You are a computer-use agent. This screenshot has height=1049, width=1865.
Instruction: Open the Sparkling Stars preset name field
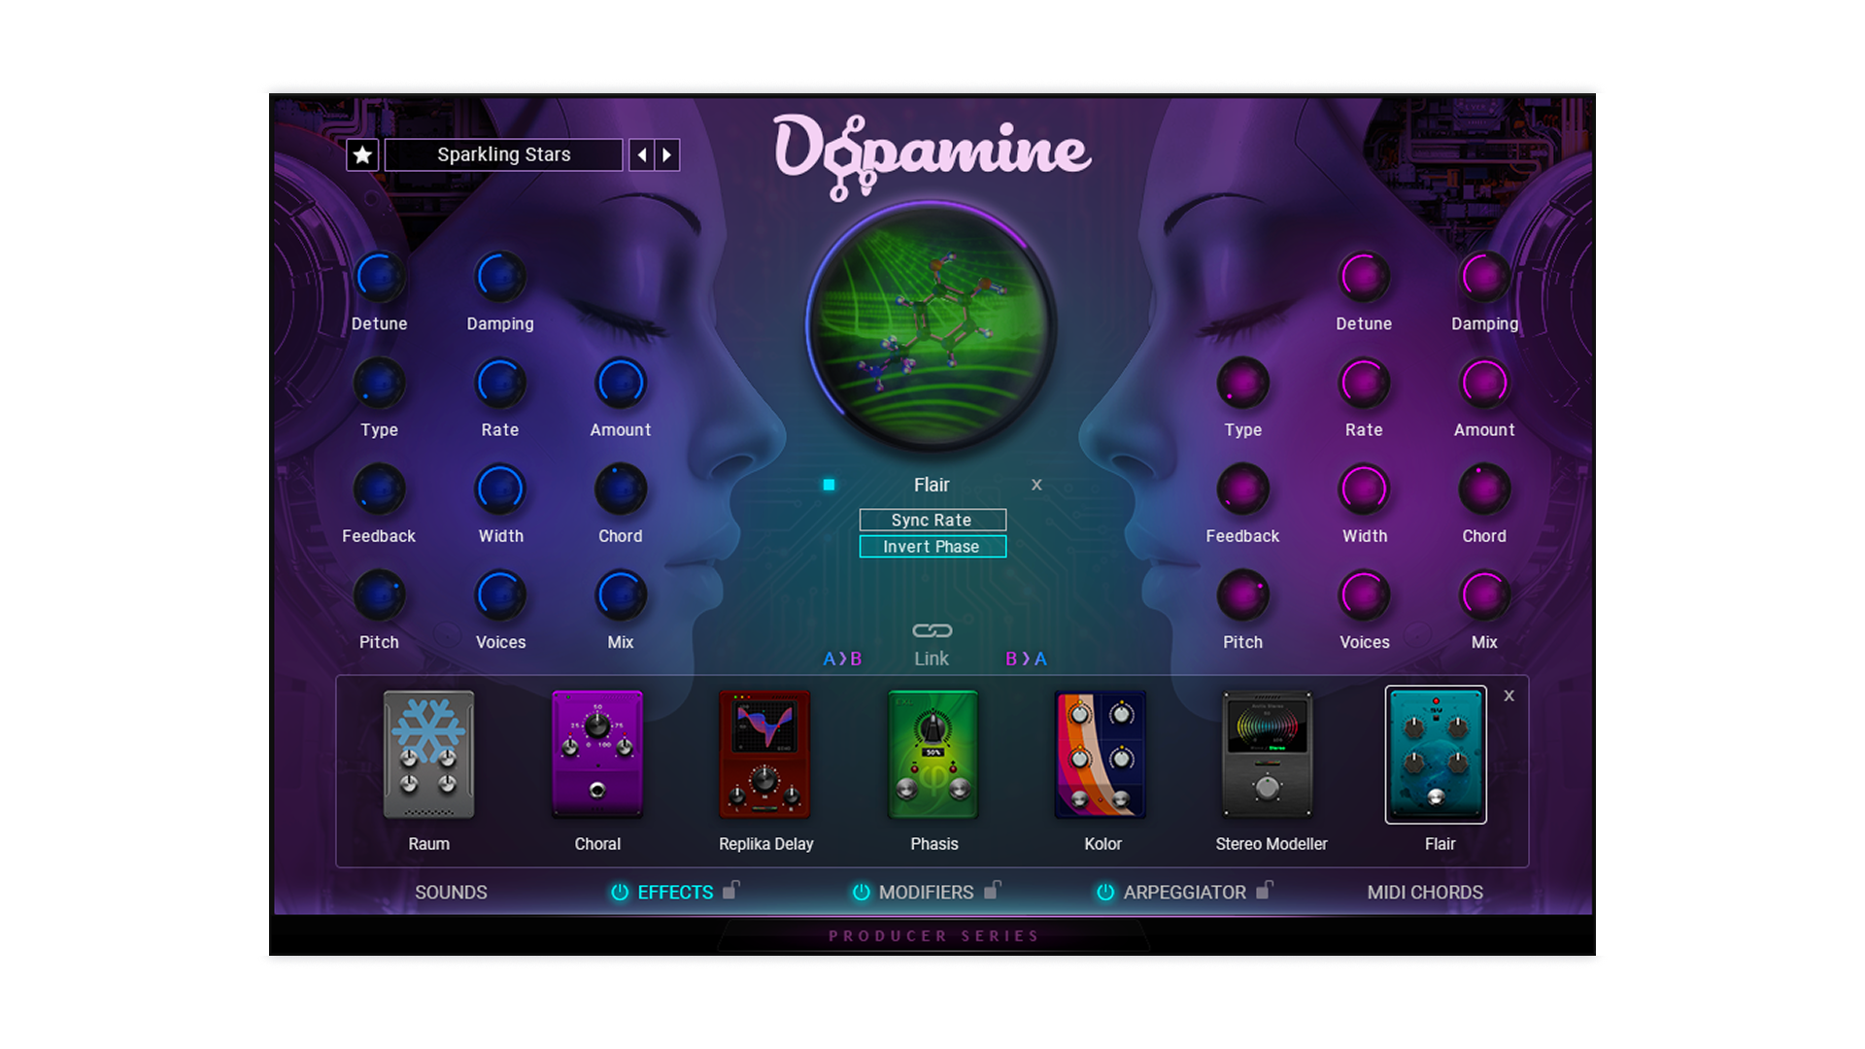click(503, 154)
